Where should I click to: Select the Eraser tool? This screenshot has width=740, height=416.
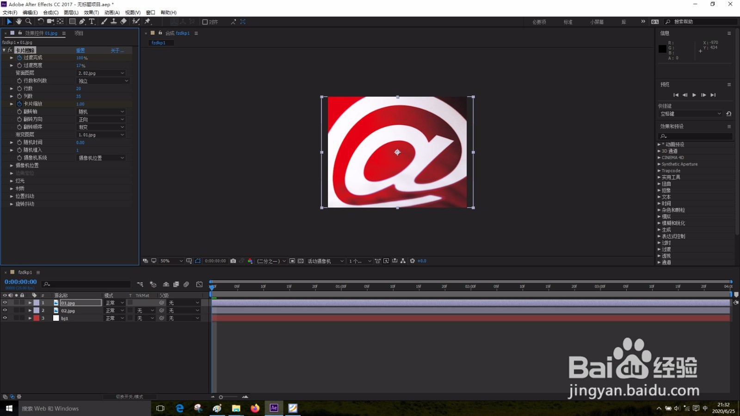pyautogui.click(x=123, y=21)
